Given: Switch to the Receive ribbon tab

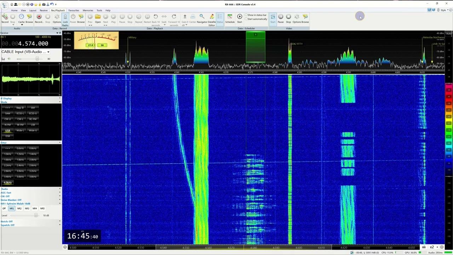Looking at the screenshot, I should point(44,10).
